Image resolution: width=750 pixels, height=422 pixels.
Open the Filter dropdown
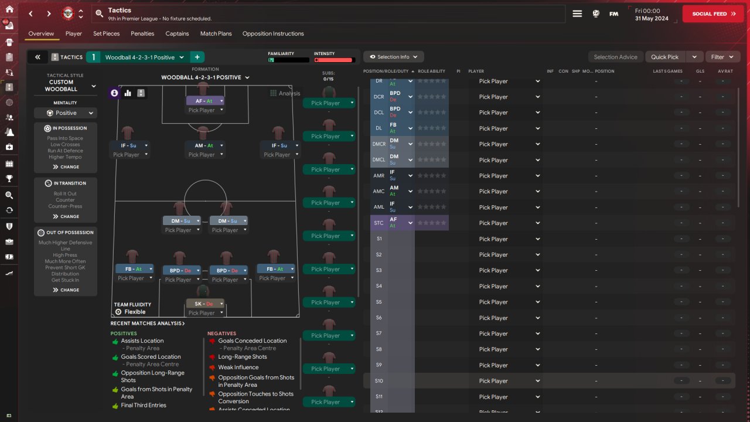(722, 57)
